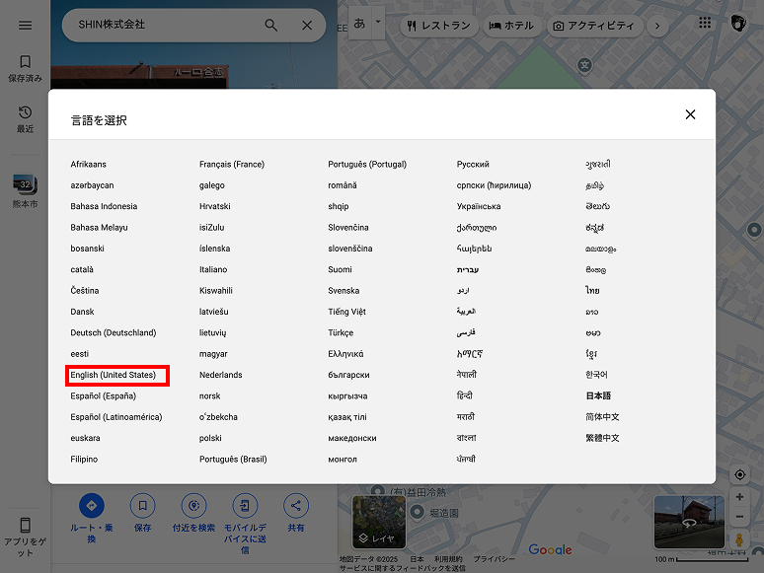Click the search magnifier icon
This screenshot has width=764, height=573.
(270, 25)
